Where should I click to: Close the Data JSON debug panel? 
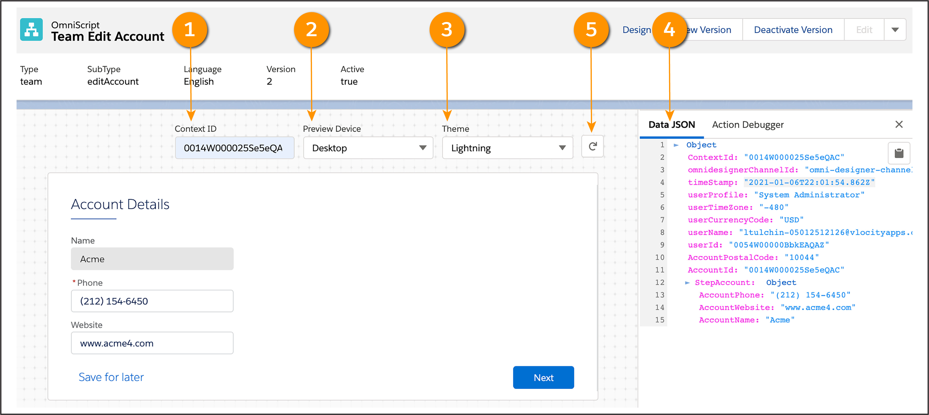pyautogui.click(x=899, y=124)
